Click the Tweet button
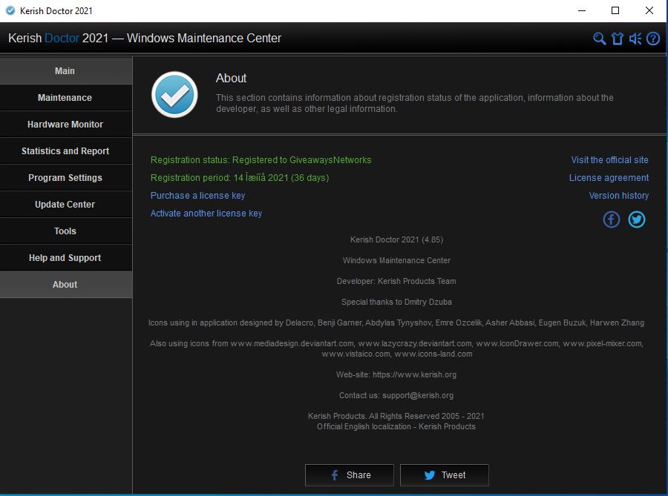Screen dimensions: 668x496 445,475
